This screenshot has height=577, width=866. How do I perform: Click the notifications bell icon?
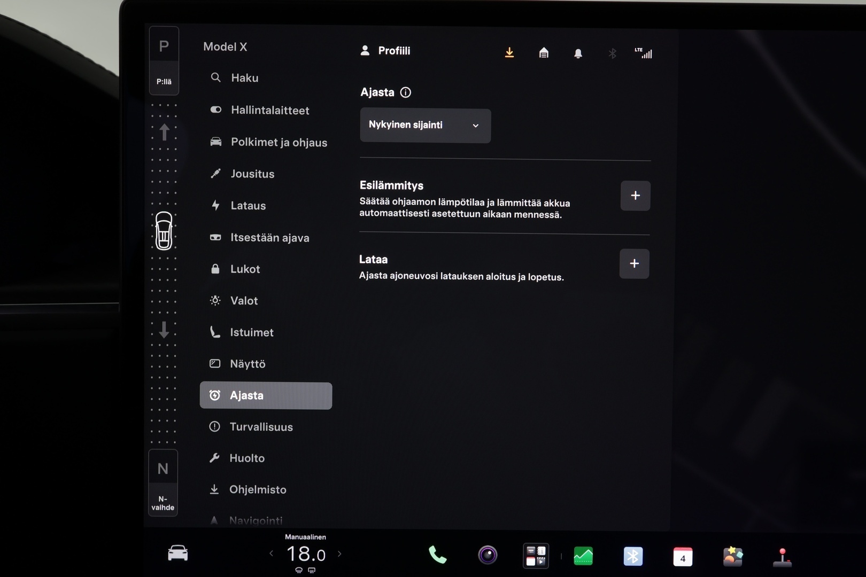pyautogui.click(x=578, y=53)
